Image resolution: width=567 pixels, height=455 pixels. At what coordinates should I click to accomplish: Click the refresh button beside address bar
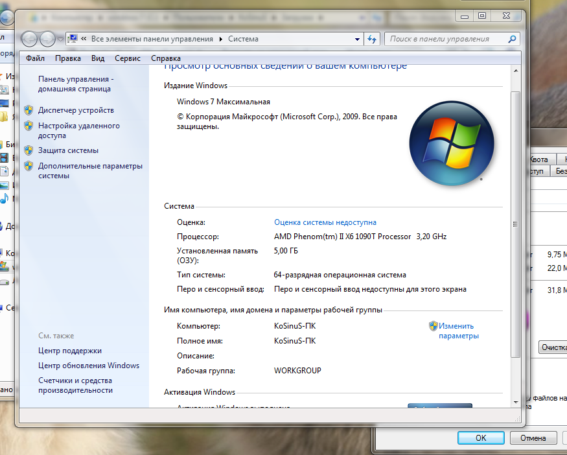click(372, 39)
